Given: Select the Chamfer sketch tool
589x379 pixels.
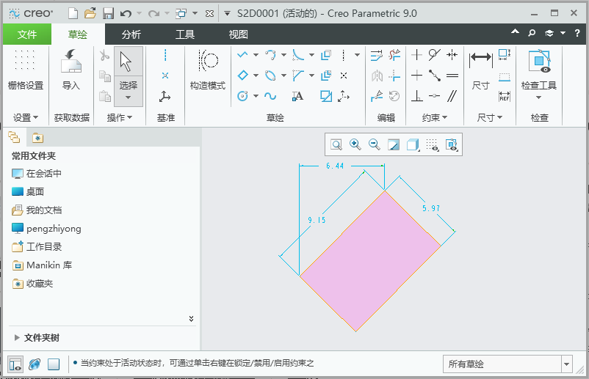Looking at the screenshot, I should pos(298,76).
